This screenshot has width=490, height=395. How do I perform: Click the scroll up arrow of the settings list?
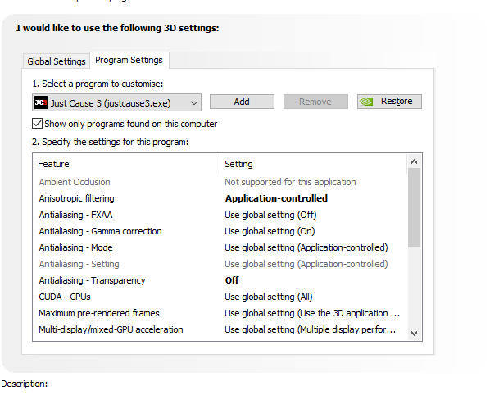tap(415, 161)
